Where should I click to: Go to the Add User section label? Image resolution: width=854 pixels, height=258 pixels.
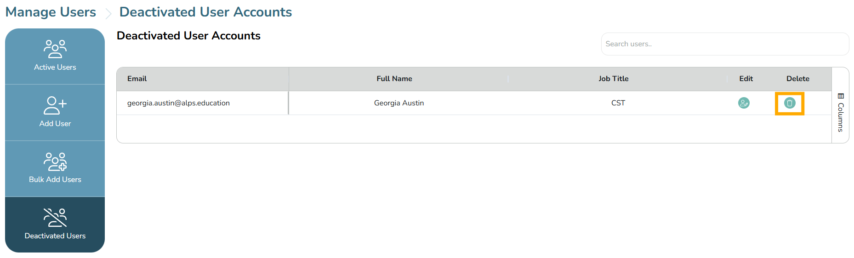(55, 124)
